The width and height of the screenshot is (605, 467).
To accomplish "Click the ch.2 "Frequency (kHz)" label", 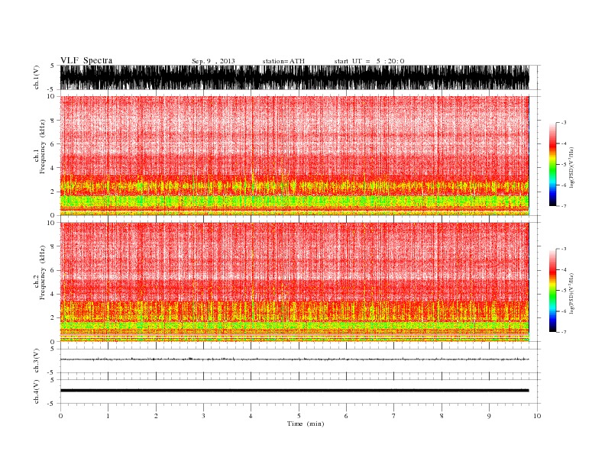I will click(43, 272).
